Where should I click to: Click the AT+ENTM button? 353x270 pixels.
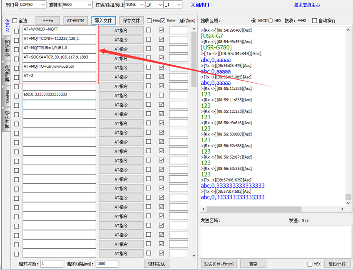coord(76,21)
